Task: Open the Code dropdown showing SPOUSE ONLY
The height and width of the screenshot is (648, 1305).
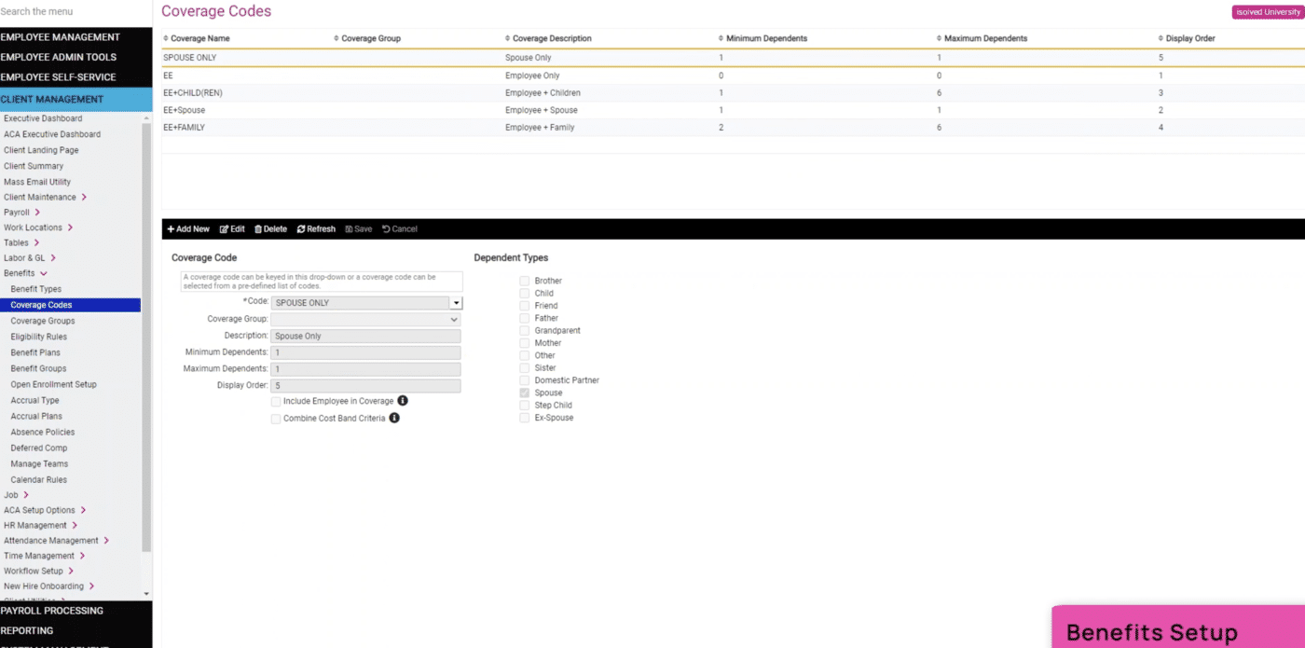Action: coord(456,302)
